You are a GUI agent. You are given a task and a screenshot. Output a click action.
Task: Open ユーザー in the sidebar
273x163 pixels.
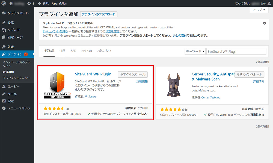[x=14, y=87]
